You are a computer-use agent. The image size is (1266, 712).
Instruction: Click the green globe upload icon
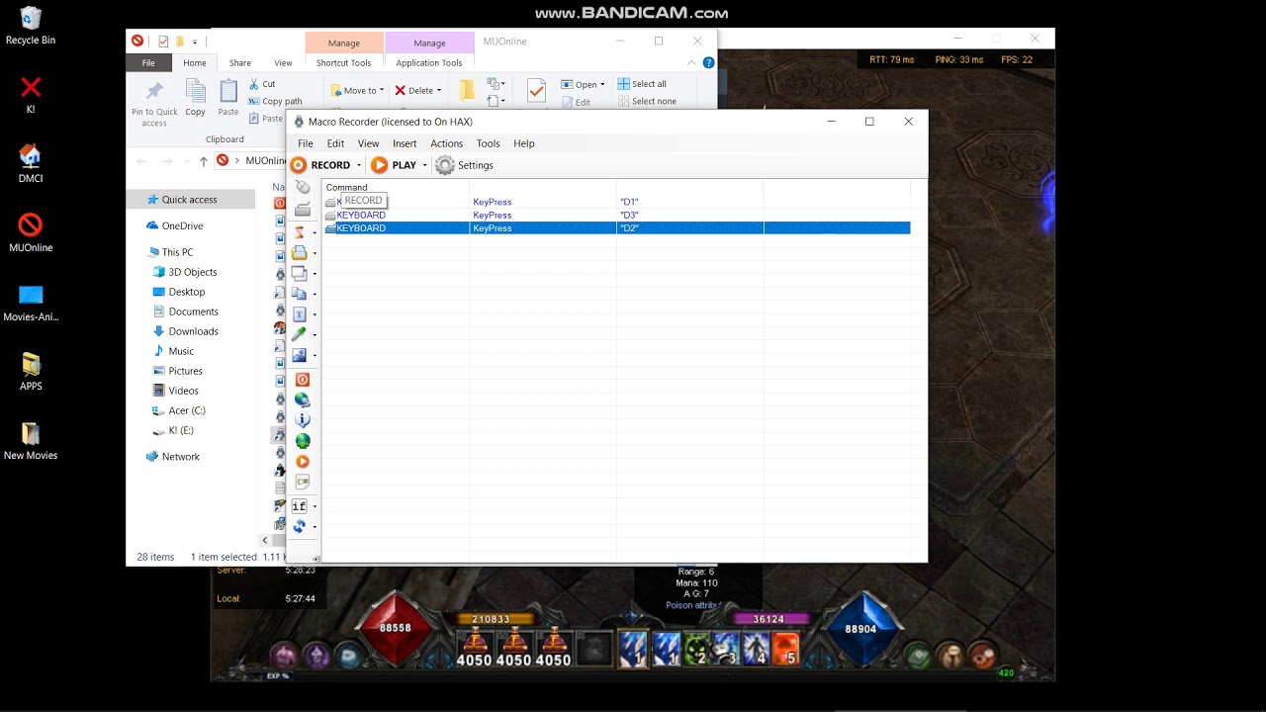point(303,441)
